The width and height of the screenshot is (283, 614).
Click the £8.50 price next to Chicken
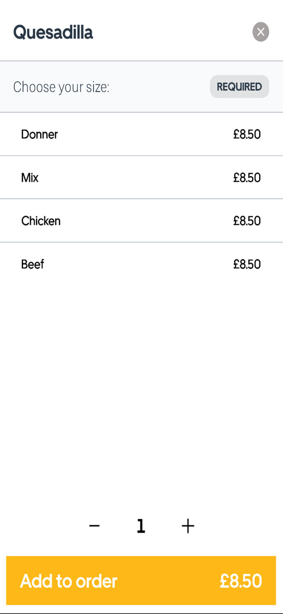click(247, 221)
